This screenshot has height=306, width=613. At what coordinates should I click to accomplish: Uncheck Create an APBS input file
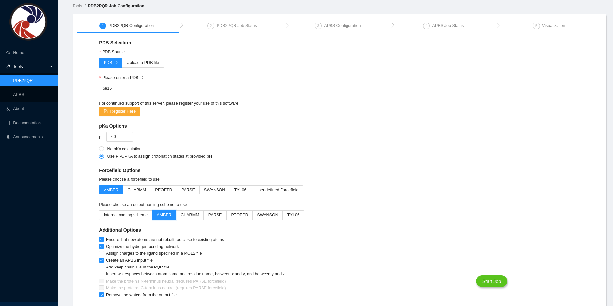[102, 260]
